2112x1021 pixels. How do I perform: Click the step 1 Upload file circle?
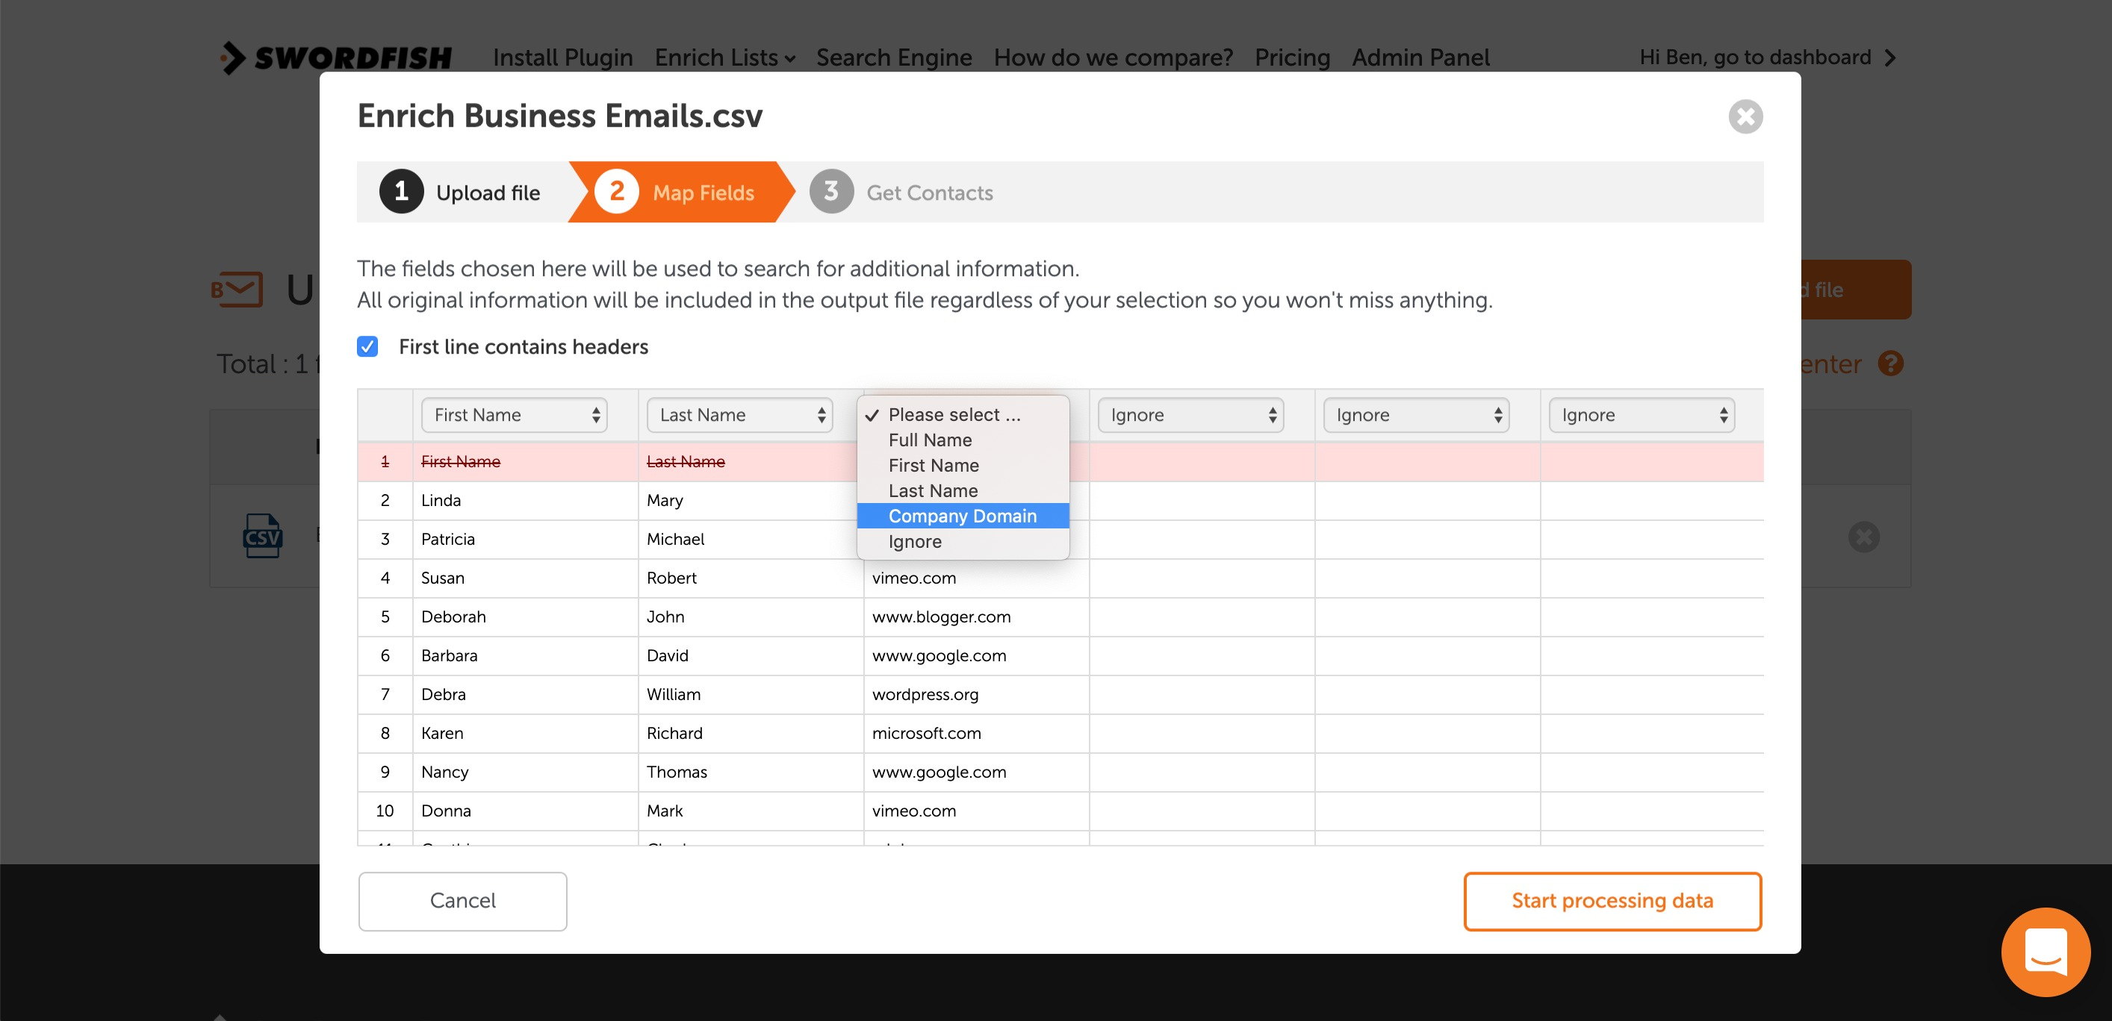pos(401,192)
